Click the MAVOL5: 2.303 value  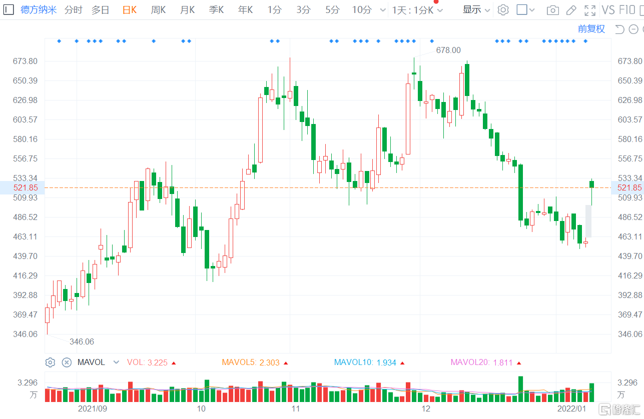[251, 362]
